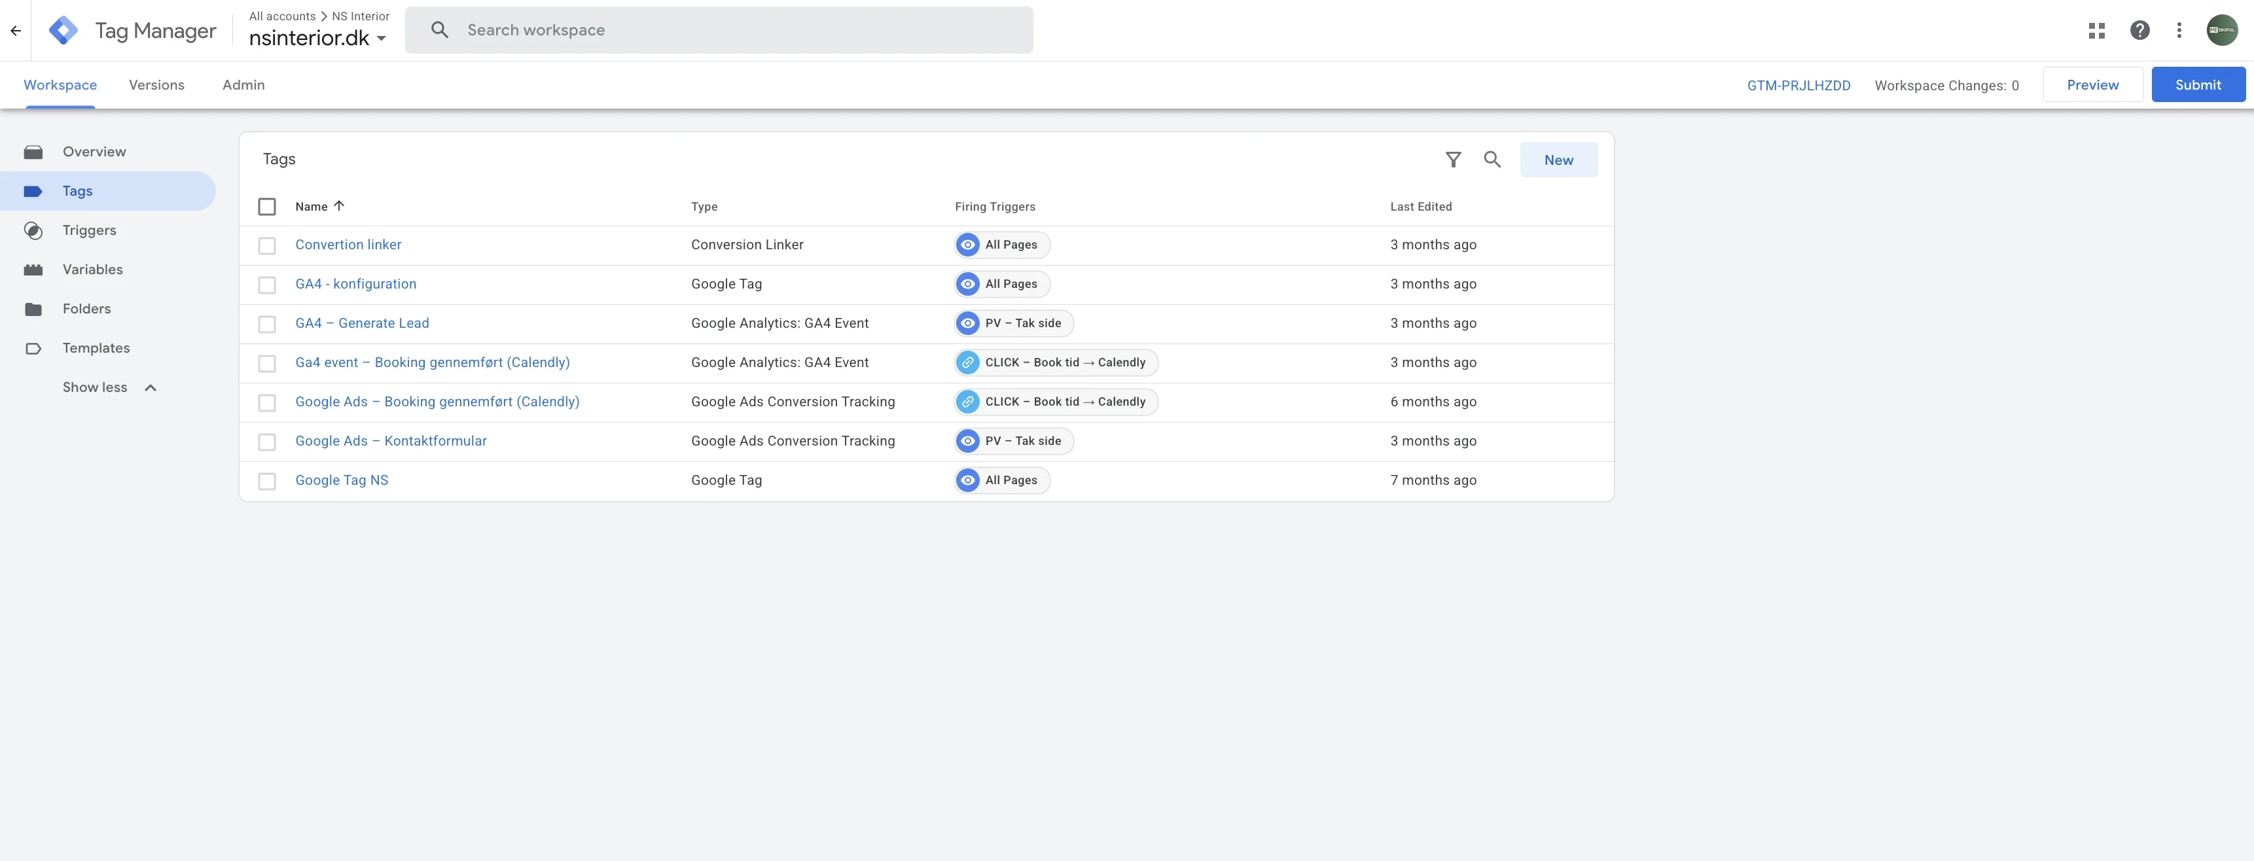Open the GA4 – Generate Lead tag
The height and width of the screenshot is (861, 2254).
(x=363, y=324)
